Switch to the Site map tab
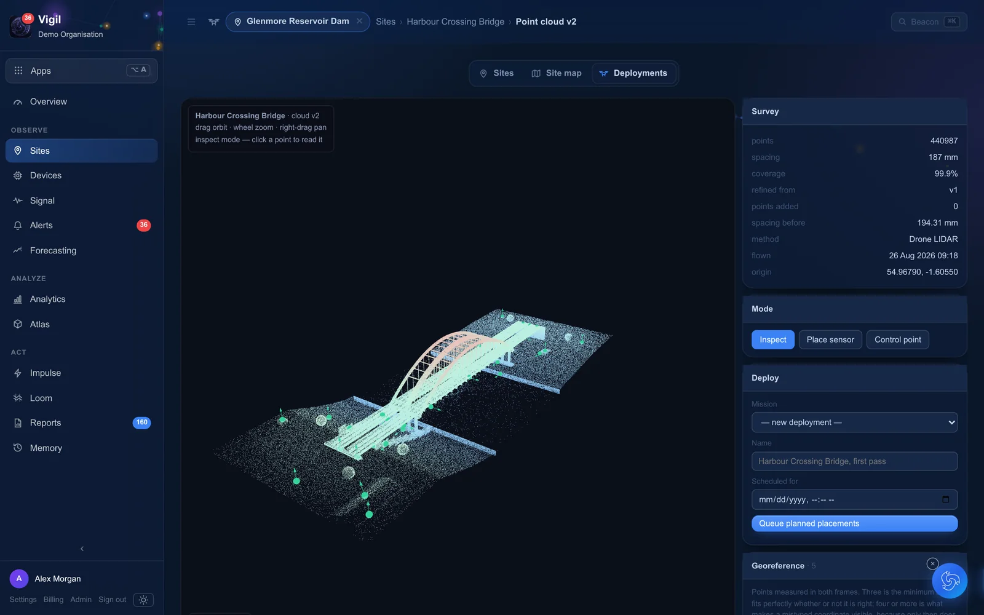984x615 pixels. tap(557, 73)
